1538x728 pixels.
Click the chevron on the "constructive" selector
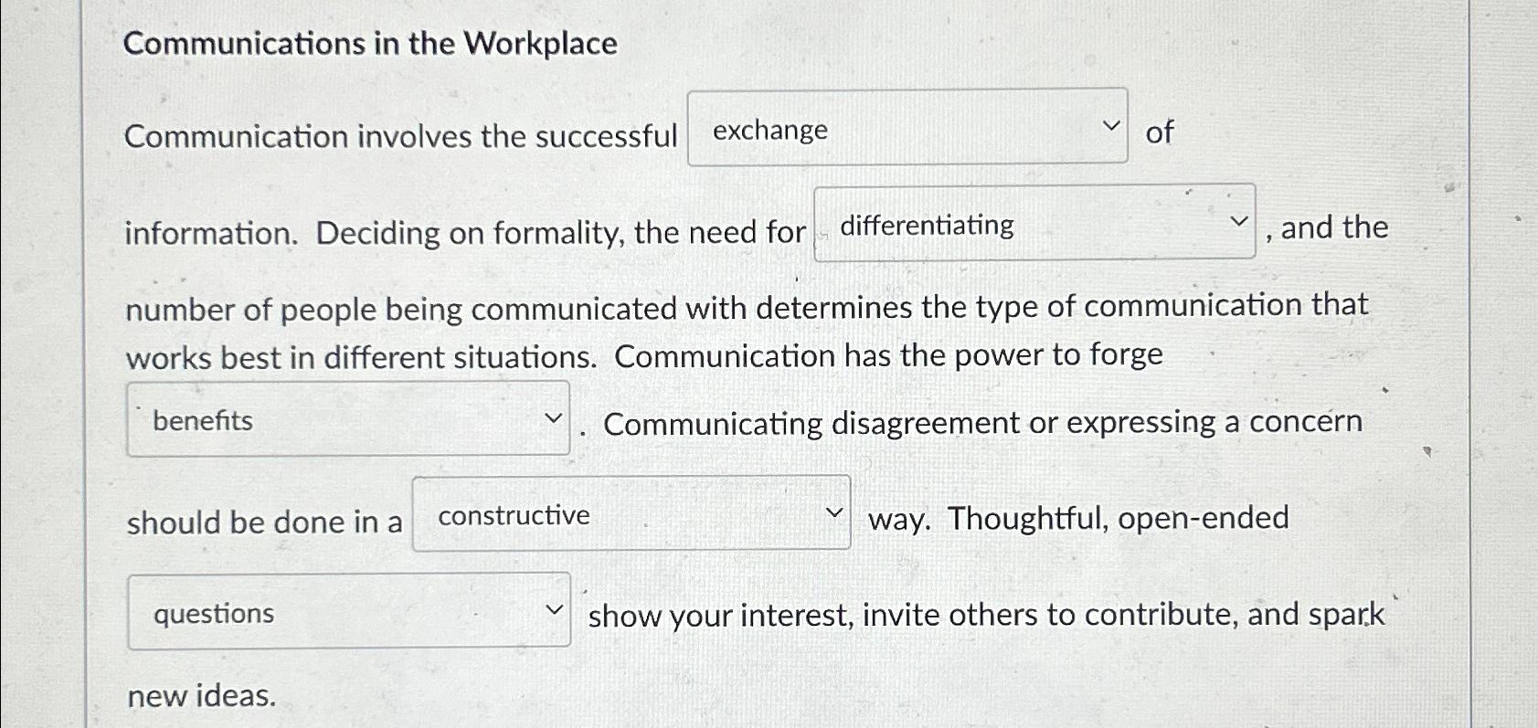click(x=835, y=512)
